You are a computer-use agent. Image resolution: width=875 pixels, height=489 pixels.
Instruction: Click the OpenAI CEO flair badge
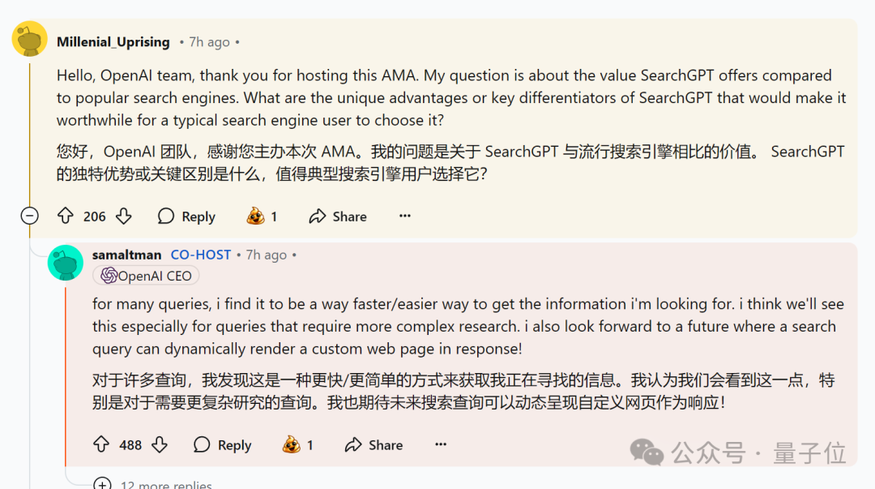[x=146, y=276]
